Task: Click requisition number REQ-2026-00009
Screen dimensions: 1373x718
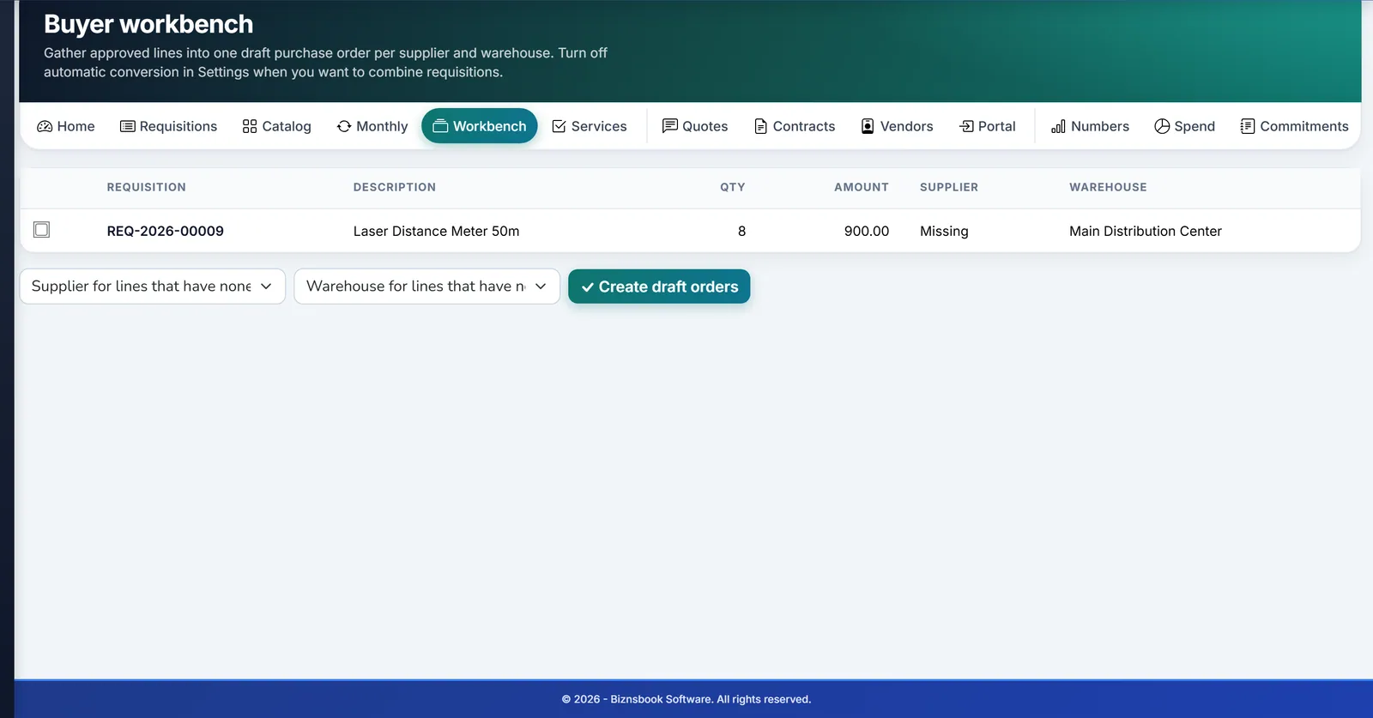Action: coord(166,231)
